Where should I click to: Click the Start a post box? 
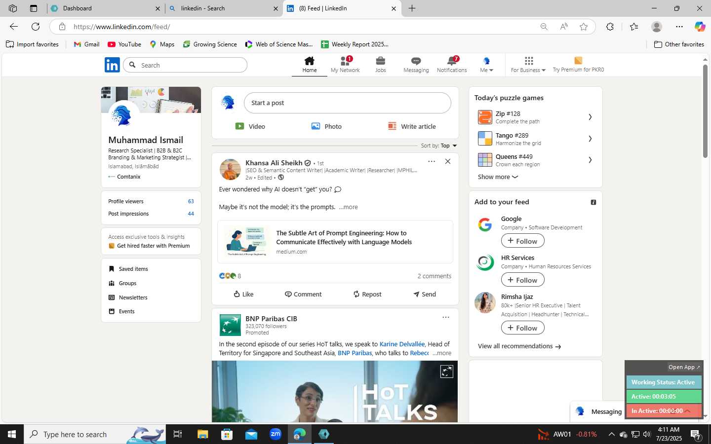pyautogui.click(x=347, y=103)
